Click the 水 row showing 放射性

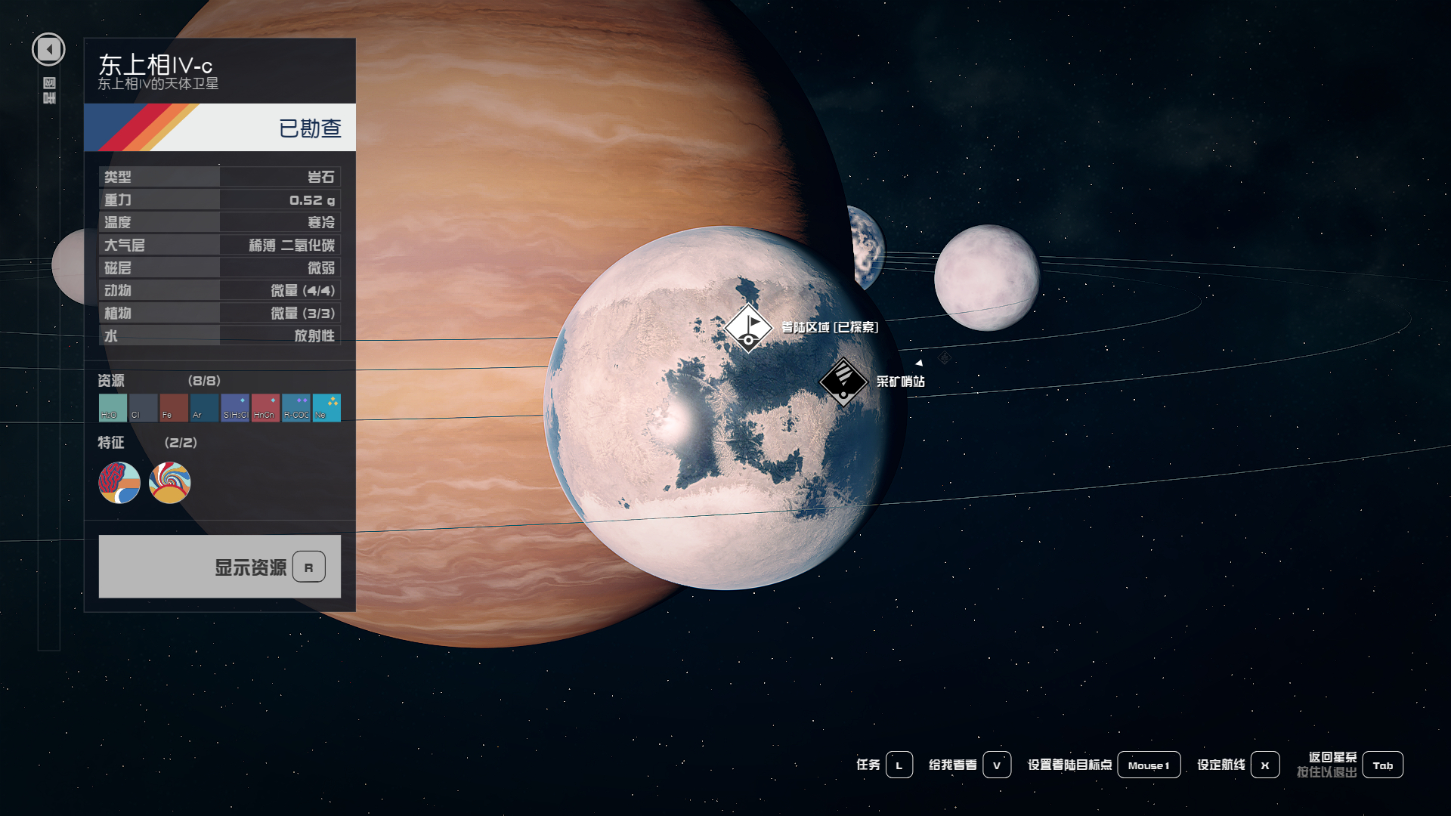(x=220, y=335)
